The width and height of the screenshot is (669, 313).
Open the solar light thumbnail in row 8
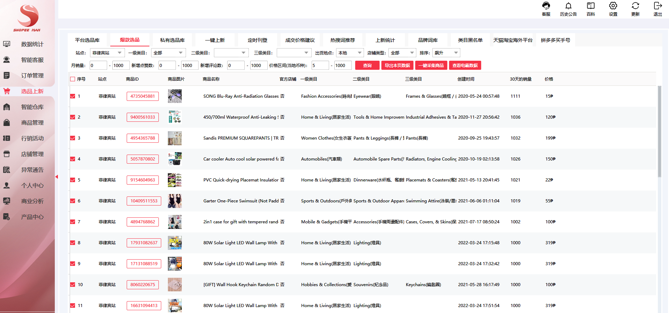coord(175,243)
